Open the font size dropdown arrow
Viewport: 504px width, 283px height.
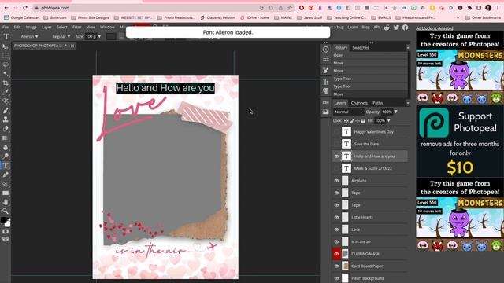(99, 37)
